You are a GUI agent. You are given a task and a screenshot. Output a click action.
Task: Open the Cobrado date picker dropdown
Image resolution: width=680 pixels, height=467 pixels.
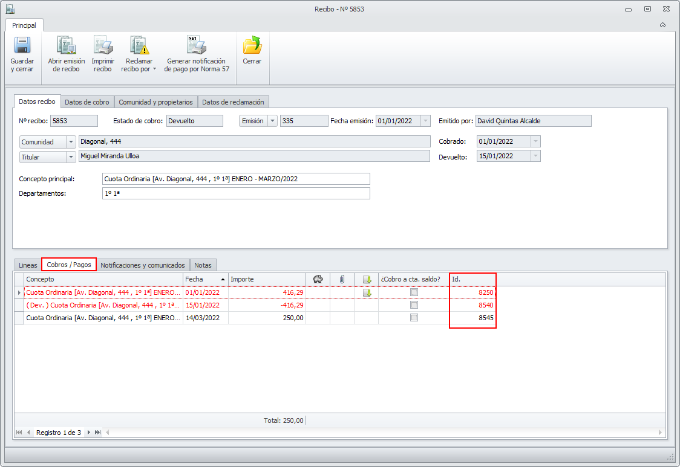535,142
